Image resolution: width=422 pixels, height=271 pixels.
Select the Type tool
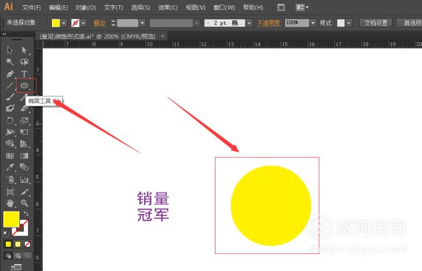(x=24, y=74)
